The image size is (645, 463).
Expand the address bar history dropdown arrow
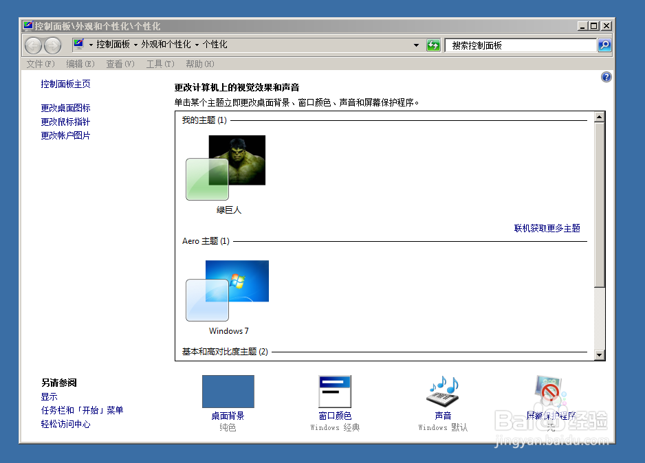click(x=416, y=45)
